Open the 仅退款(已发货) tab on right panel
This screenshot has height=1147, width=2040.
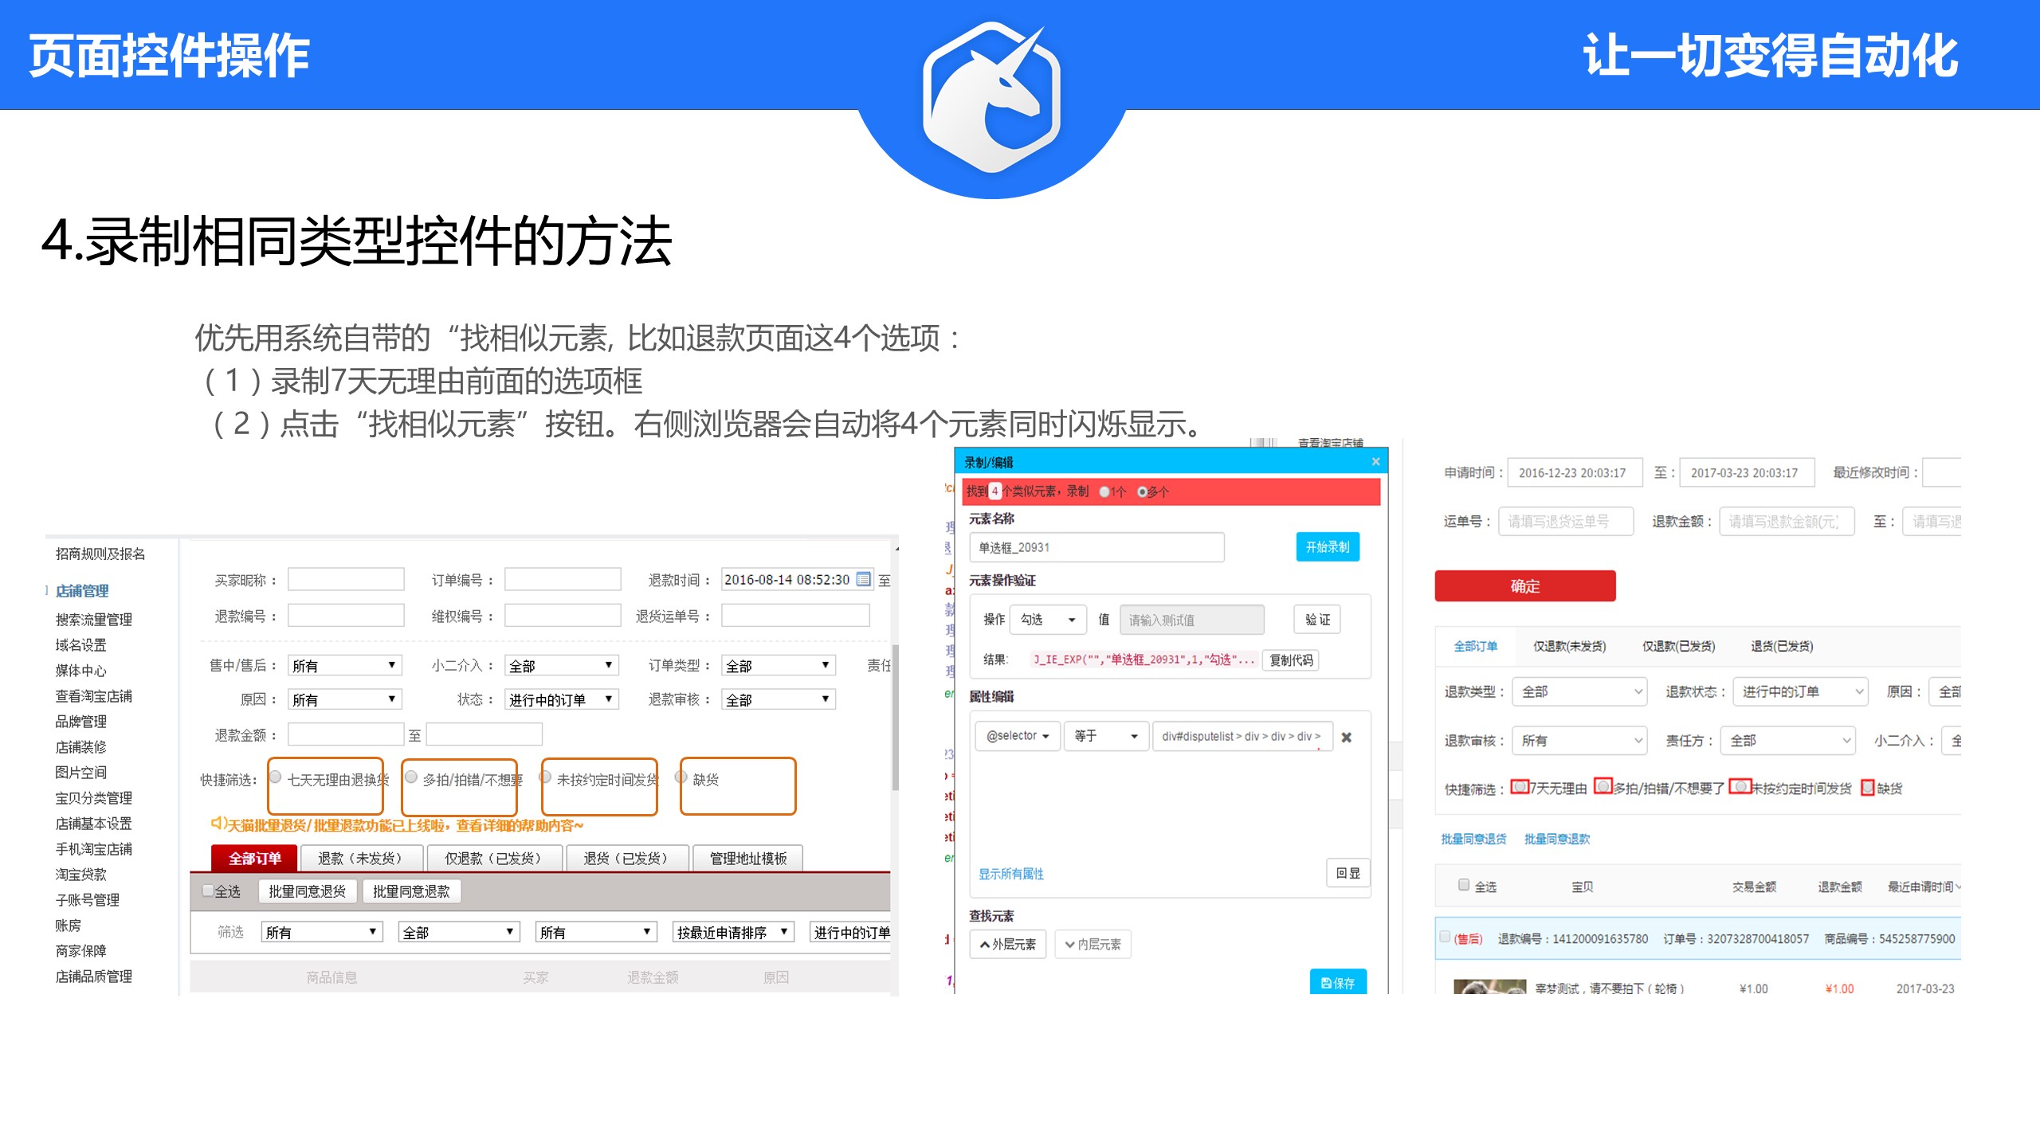tap(1678, 646)
